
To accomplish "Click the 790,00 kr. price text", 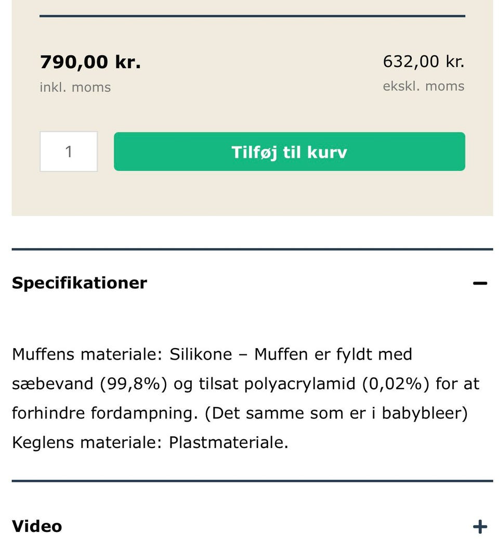I will pyautogui.click(x=90, y=61).
